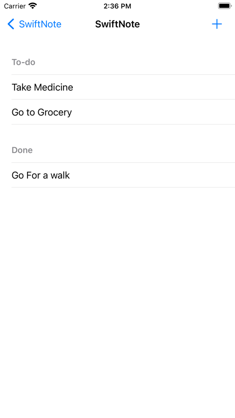The image size is (235, 418).
Task: Click the blank row area right of To-do header
Action: pos(135,62)
